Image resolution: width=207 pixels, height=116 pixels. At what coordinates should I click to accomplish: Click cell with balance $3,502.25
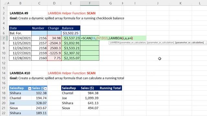tap(71, 33)
